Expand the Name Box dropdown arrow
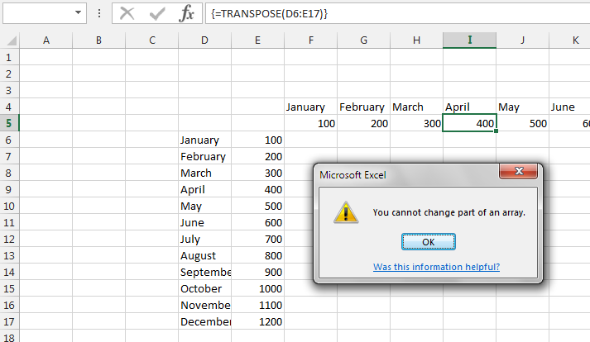 [x=79, y=13]
